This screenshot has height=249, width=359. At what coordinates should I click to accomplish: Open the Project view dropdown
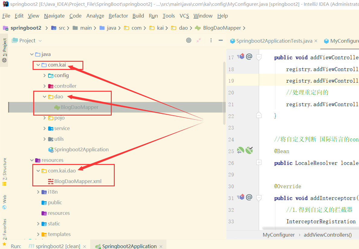point(27,41)
